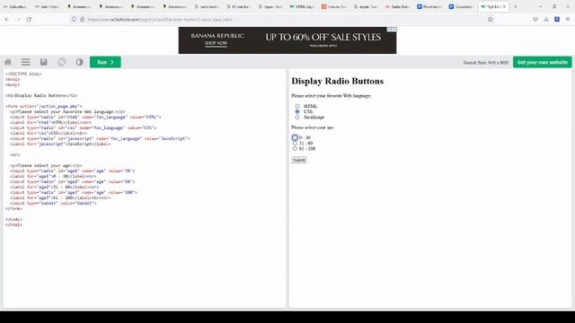Open the account icon in browser toolbar
The height and width of the screenshot is (323, 575).
[x=546, y=19]
